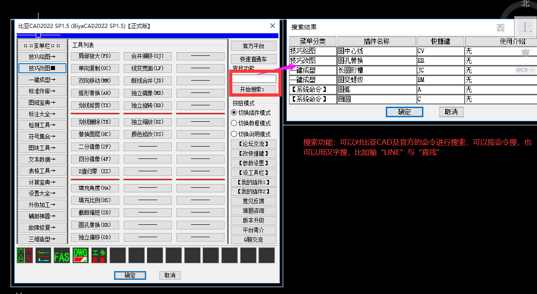Open the 三维造型 menu category
Viewport: 537px width, 294px height.
[42, 239]
